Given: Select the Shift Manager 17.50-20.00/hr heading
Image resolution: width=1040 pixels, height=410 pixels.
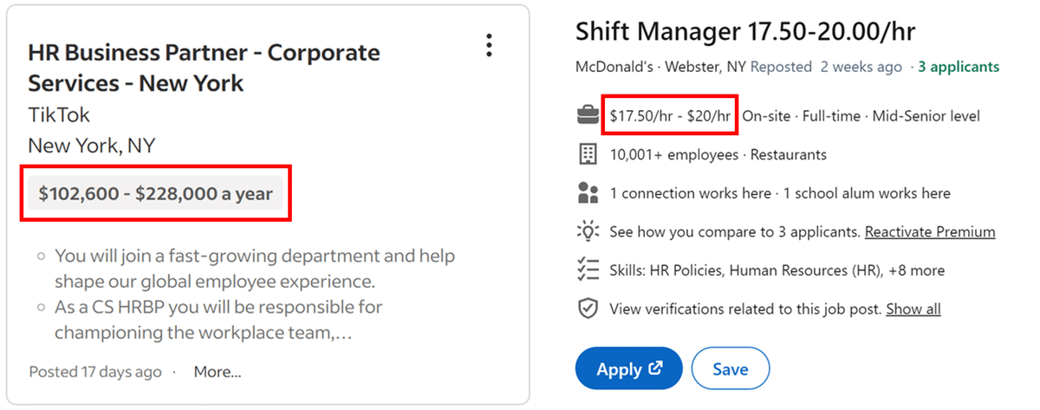Looking at the screenshot, I should (x=746, y=32).
